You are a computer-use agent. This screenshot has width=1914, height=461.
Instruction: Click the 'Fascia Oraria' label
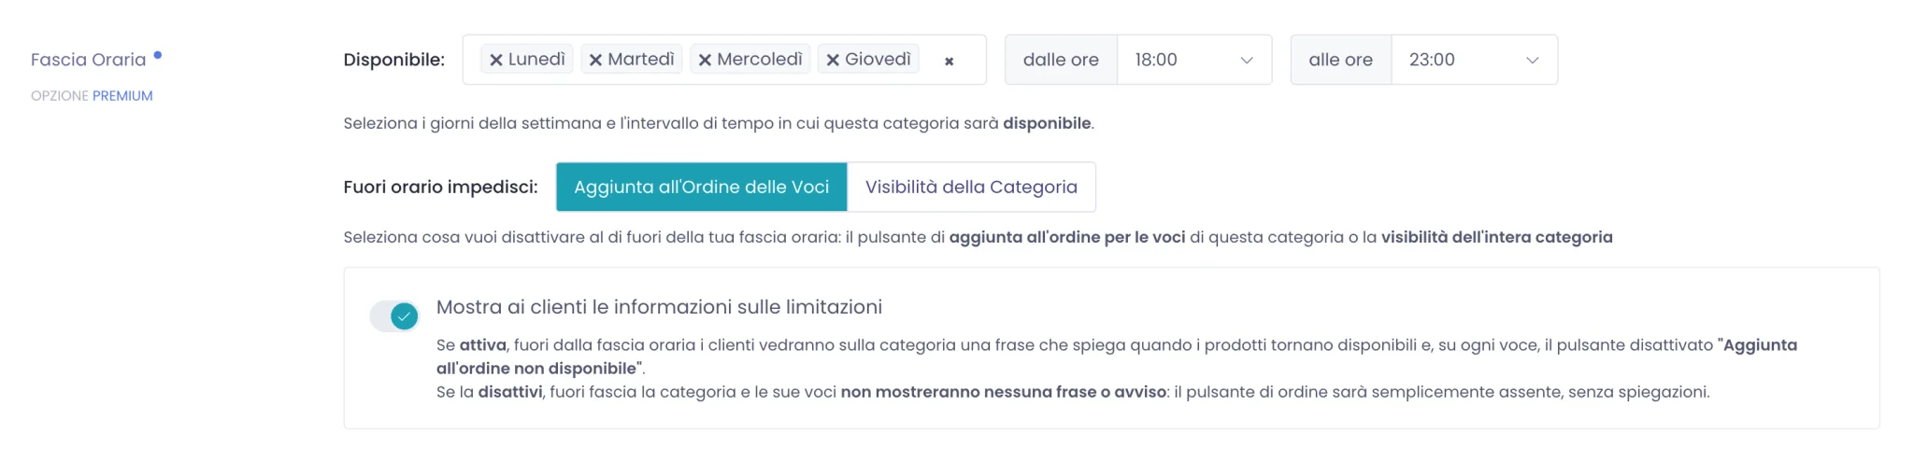click(89, 60)
